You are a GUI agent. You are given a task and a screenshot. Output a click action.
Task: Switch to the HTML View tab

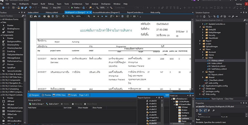60,95
